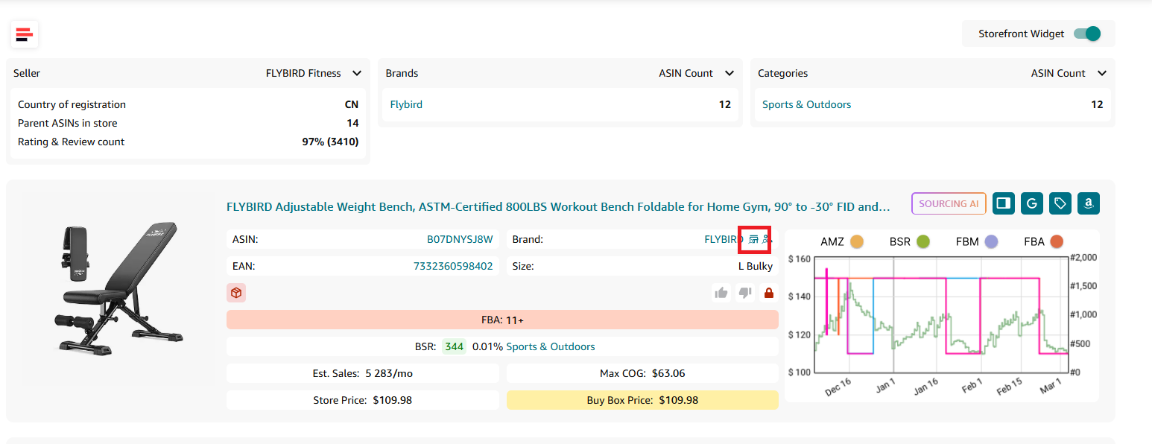Open the hamburger menu at the top left
1152x444 pixels.
coord(25,34)
